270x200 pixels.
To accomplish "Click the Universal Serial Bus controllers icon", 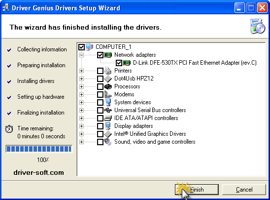I will (x=108, y=110).
